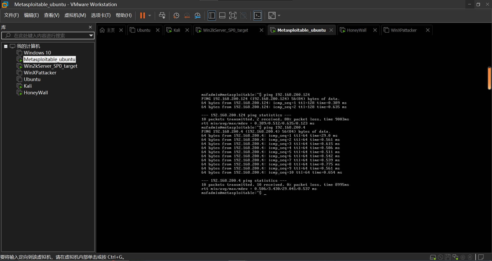Screen dimensions: 492x261
Task: Select Kali in the library tree
Action: pyautogui.click(x=28, y=86)
